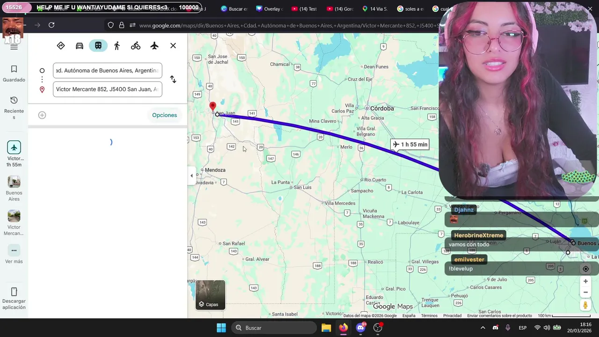Select flights travel mode

pos(154,45)
